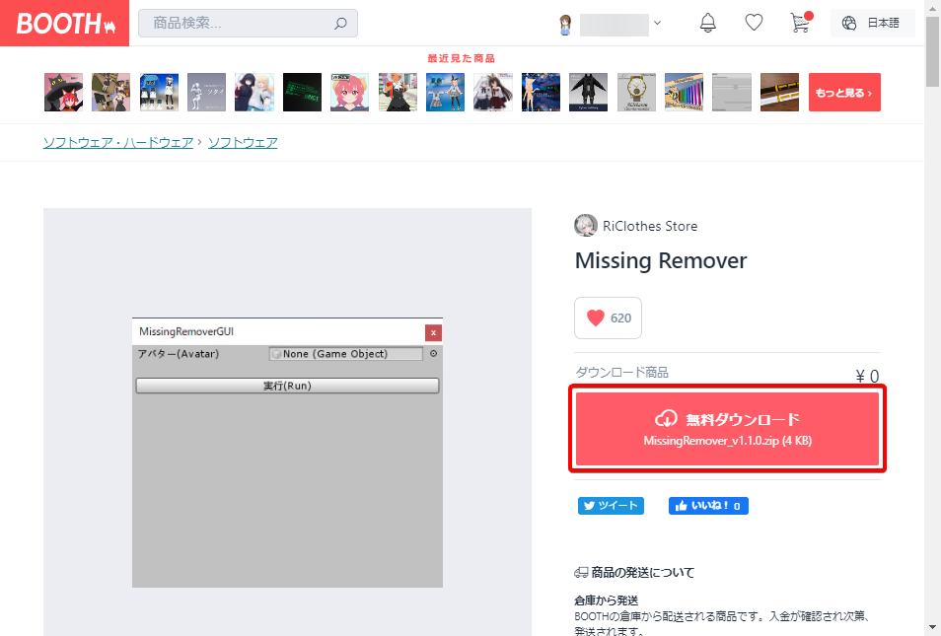Expand the account dropdown arrow

click(x=658, y=23)
